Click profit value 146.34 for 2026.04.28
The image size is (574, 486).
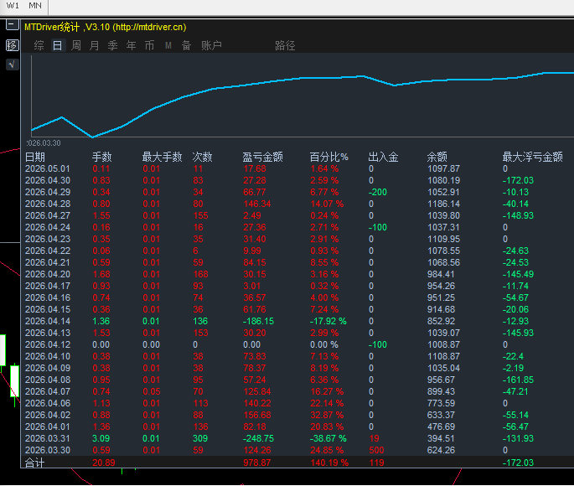point(257,204)
